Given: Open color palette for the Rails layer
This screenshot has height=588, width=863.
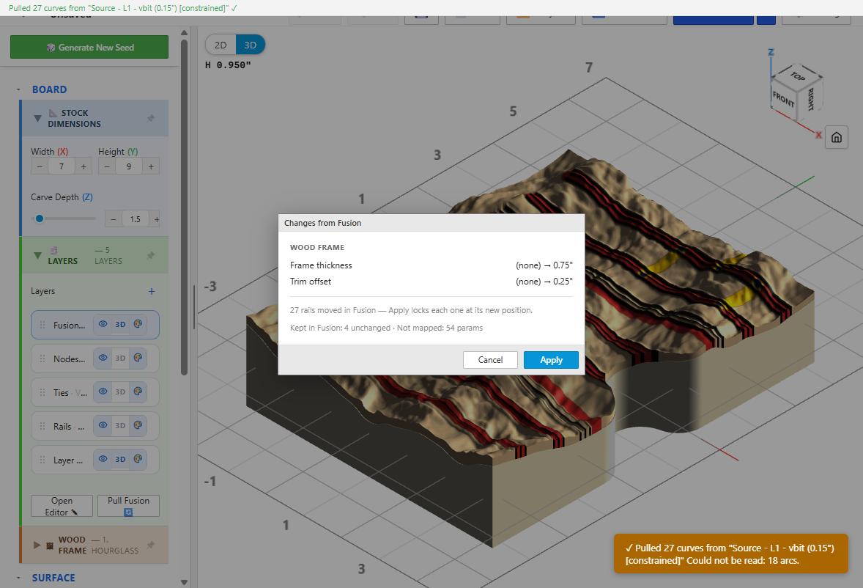Looking at the screenshot, I should tap(138, 425).
